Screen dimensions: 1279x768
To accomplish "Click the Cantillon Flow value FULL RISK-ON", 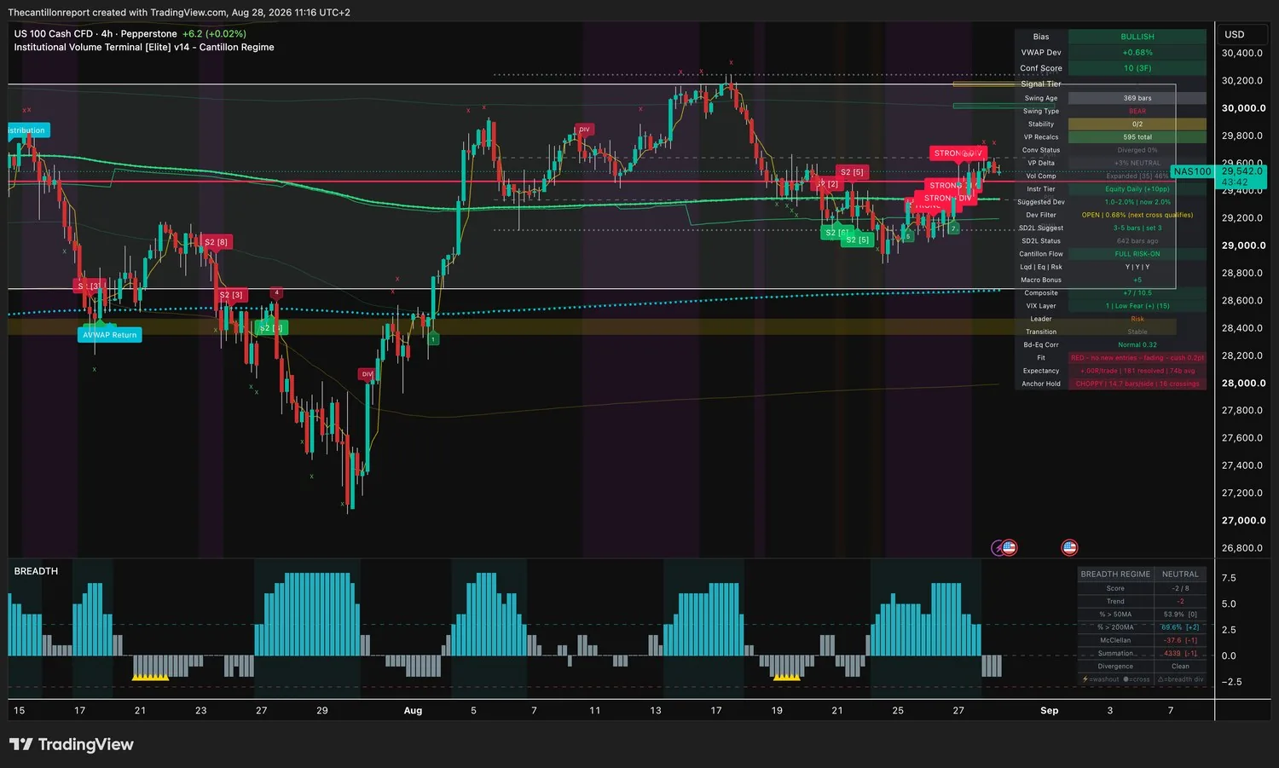I will tap(1137, 254).
